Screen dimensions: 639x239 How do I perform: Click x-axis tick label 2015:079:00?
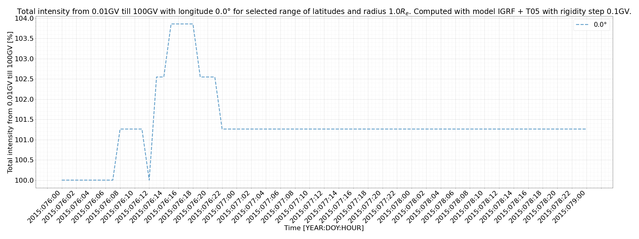tap(569, 207)
